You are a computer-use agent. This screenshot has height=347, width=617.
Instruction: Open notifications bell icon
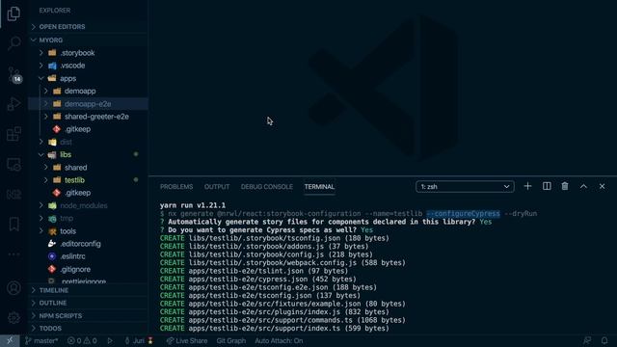click(604, 340)
